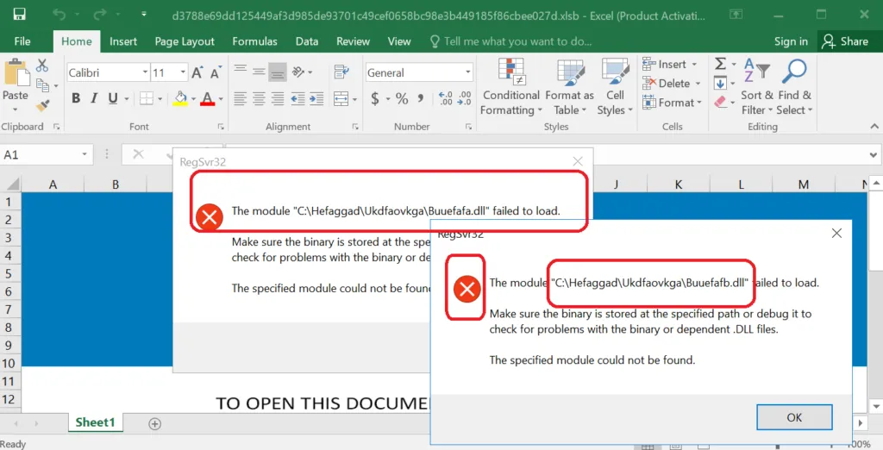This screenshot has width=883, height=450.
Task: Switch to the Page Layout tab
Action: click(x=185, y=41)
